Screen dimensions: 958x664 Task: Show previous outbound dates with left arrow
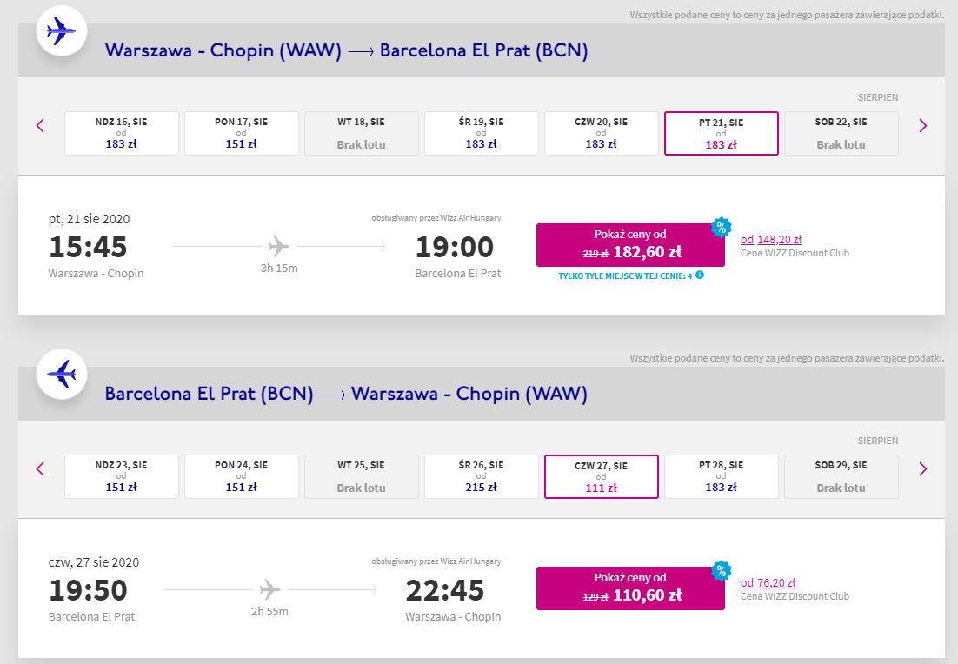pyautogui.click(x=40, y=125)
